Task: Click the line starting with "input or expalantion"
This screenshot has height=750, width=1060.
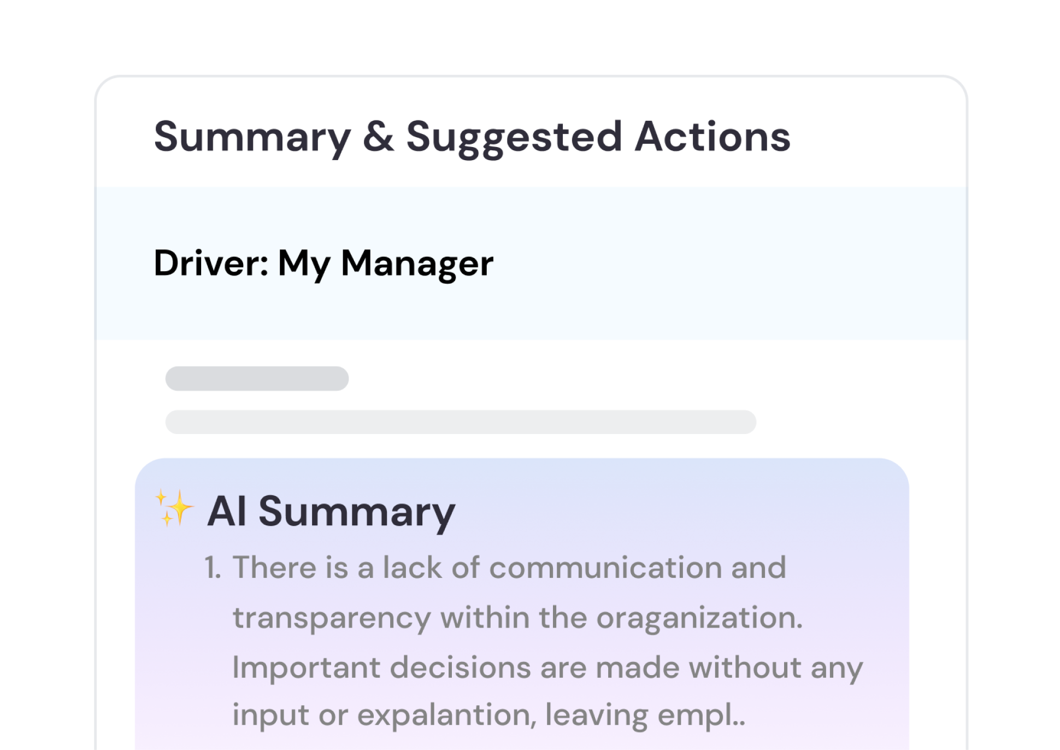Action: click(x=488, y=714)
